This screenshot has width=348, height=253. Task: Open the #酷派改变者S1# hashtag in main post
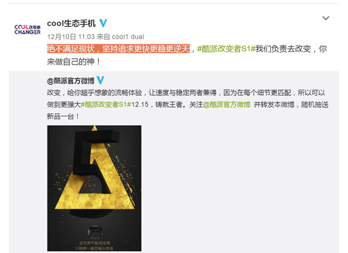point(226,49)
